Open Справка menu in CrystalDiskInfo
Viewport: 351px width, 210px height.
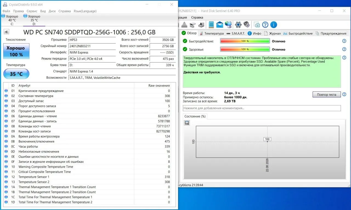point(65,11)
